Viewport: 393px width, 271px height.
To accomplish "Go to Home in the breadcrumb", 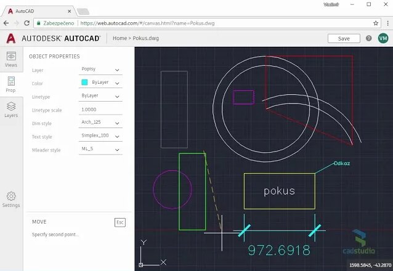I will pos(120,38).
